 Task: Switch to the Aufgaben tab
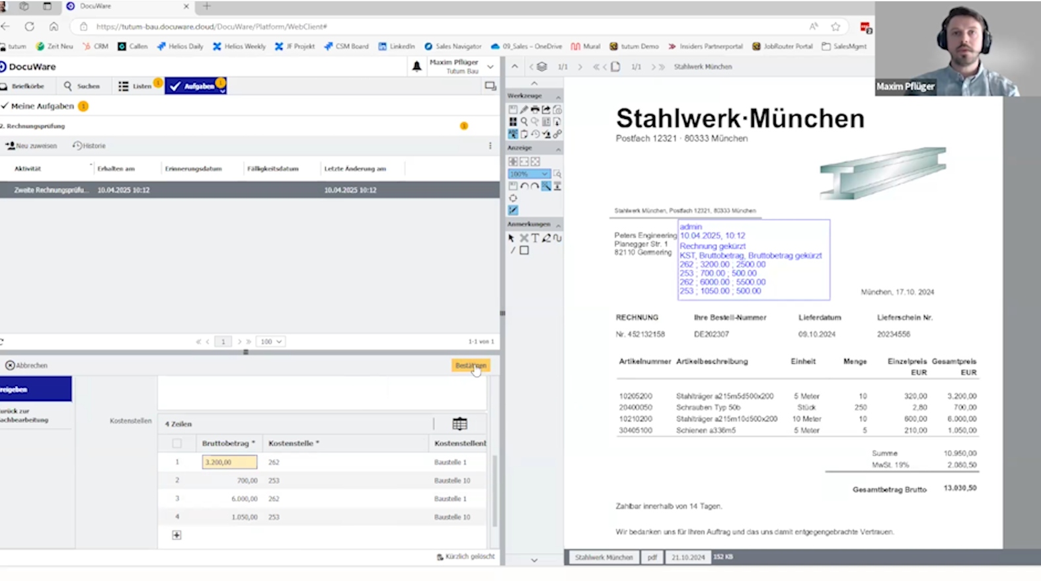[x=196, y=86]
